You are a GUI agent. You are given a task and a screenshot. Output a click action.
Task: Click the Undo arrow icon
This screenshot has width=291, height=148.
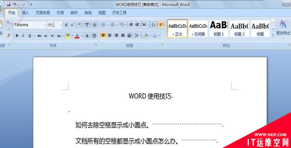pyautogui.click(x=15, y=4)
